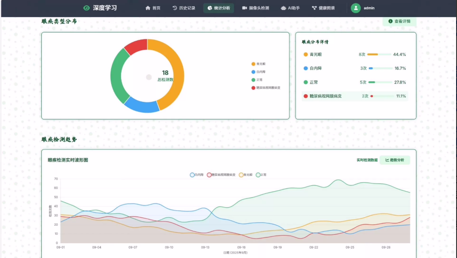Toggle 正常 in donut chart legend

[257, 80]
